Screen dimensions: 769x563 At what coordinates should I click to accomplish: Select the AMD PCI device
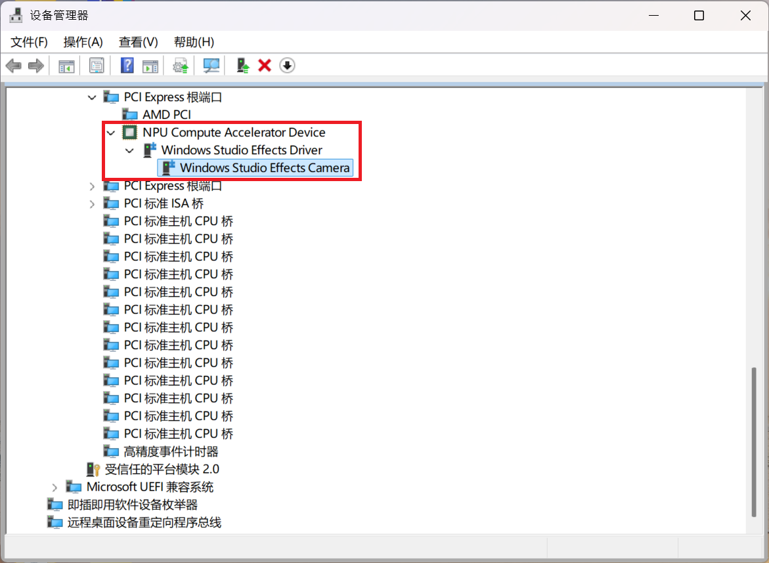[x=166, y=115]
